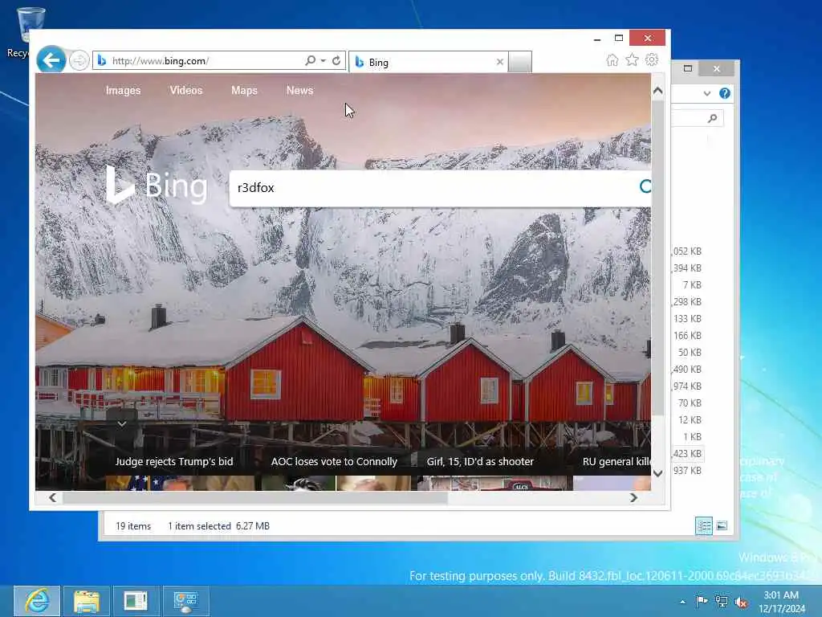Click the Bing favicon in the address bar
Viewport: 822px width, 617px height.
point(102,61)
